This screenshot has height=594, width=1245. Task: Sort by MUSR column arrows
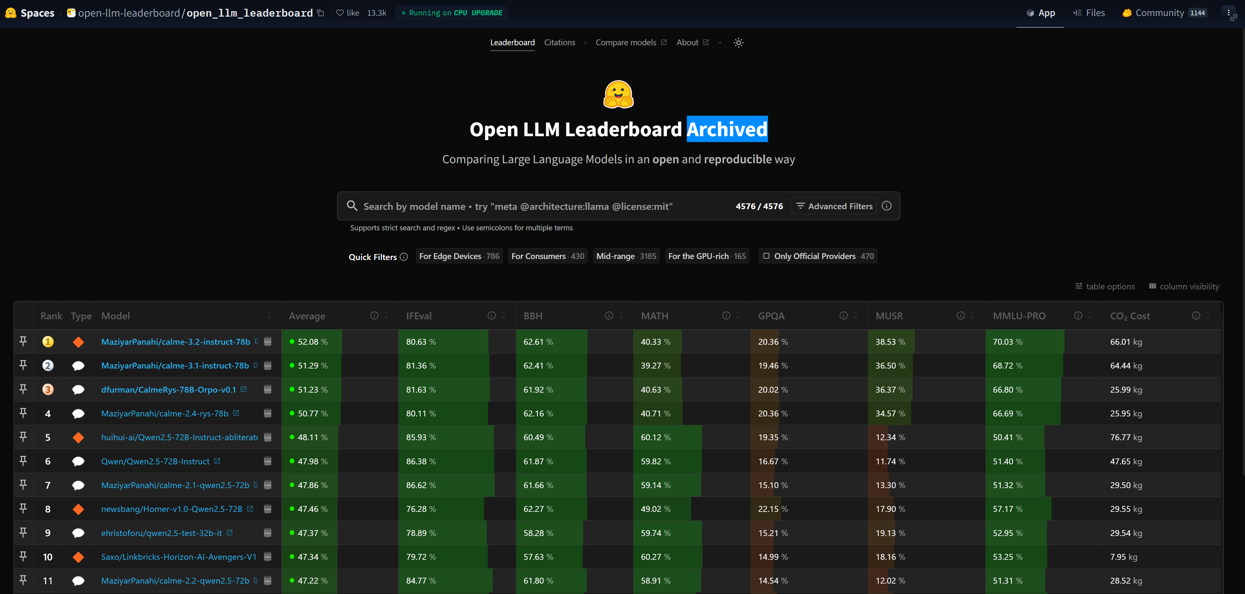click(x=973, y=316)
